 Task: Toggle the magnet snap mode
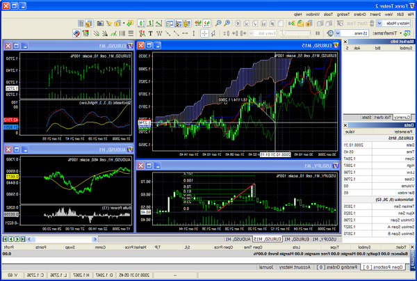pyautogui.click(x=77, y=33)
